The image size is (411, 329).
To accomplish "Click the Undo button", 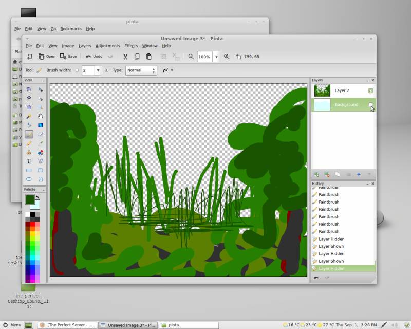I will (94, 57).
